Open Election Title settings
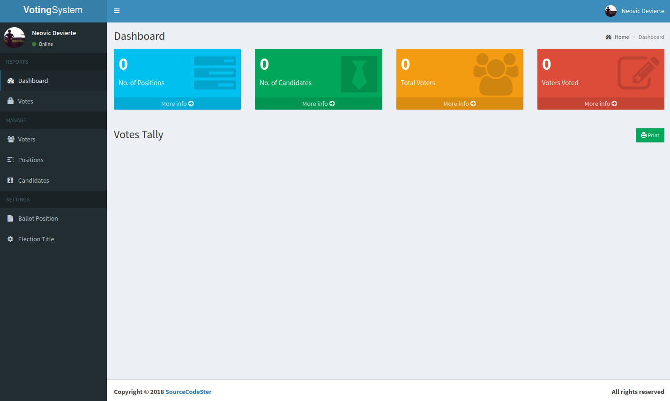The width and height of the screenshot is (670, 401). 53,239
